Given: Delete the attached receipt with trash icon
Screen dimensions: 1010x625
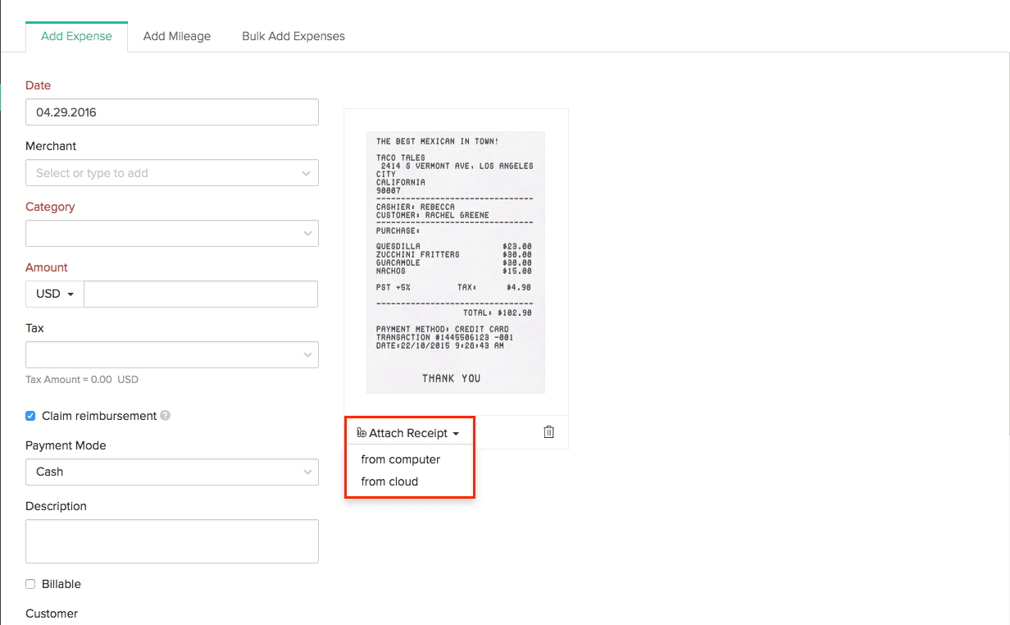Looking at the screenshot, I should (x=549, y=432).
